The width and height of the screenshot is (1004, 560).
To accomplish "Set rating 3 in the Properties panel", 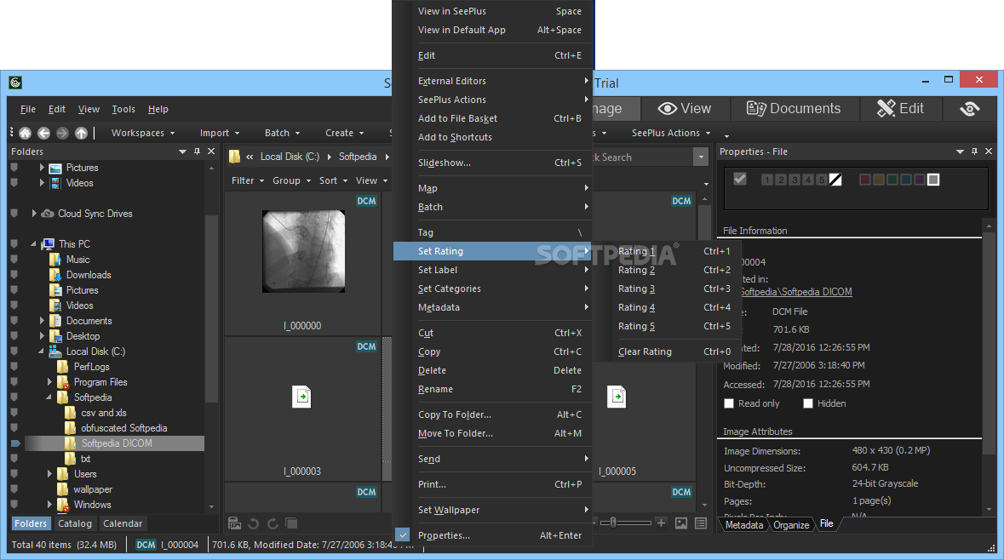I will click(x=794, y=180).
